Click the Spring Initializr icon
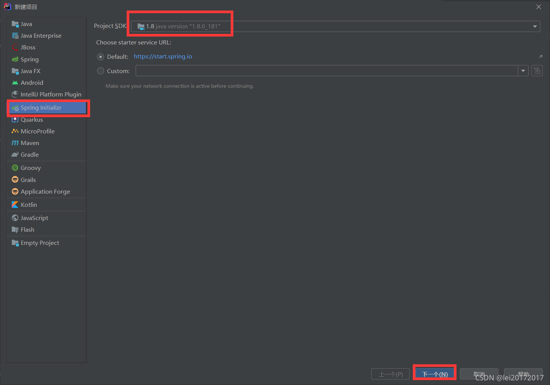550x385 pixels. (15, 108)
